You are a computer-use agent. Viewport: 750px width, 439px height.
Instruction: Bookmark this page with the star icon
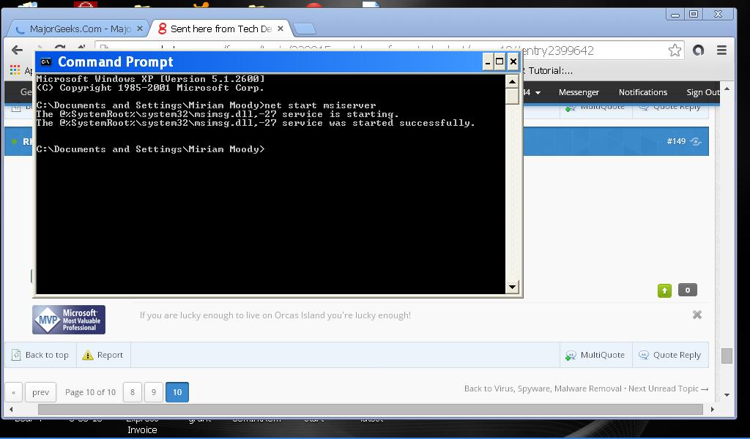(x=675, y=50)
